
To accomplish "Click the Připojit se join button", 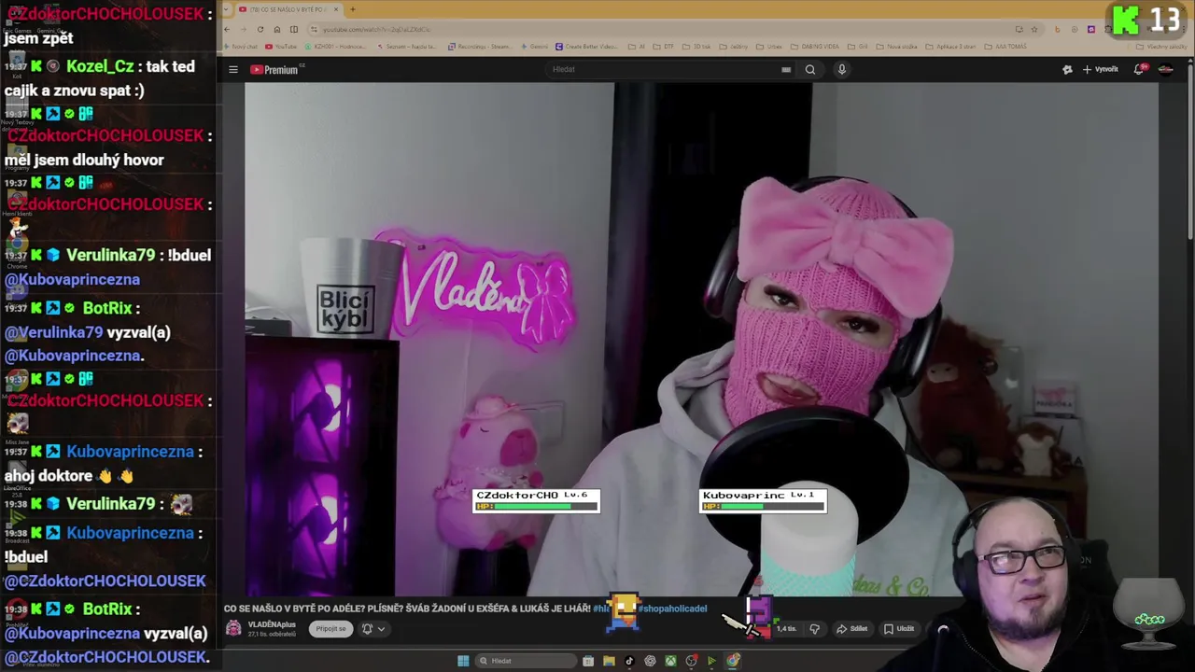I will 330,629.
